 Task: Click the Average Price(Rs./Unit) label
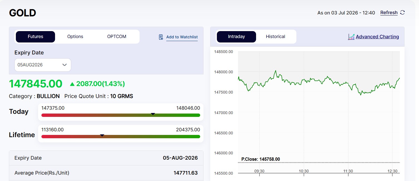pos(42,173)
